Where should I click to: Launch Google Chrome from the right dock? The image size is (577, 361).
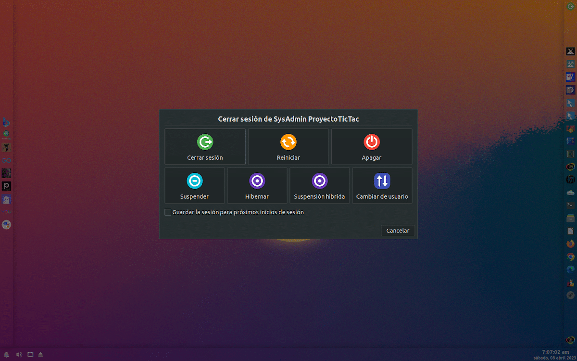(x=571, y=257)
